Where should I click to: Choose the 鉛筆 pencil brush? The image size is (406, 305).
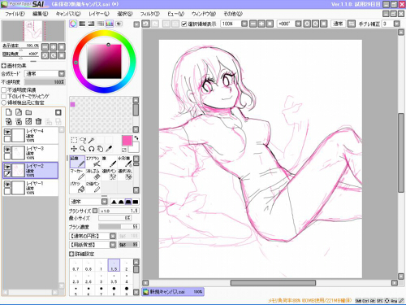[77, 161]
